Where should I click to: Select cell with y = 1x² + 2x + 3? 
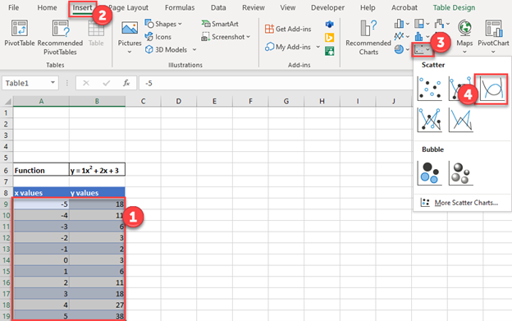pyautogui.click(x=98, y=170)
